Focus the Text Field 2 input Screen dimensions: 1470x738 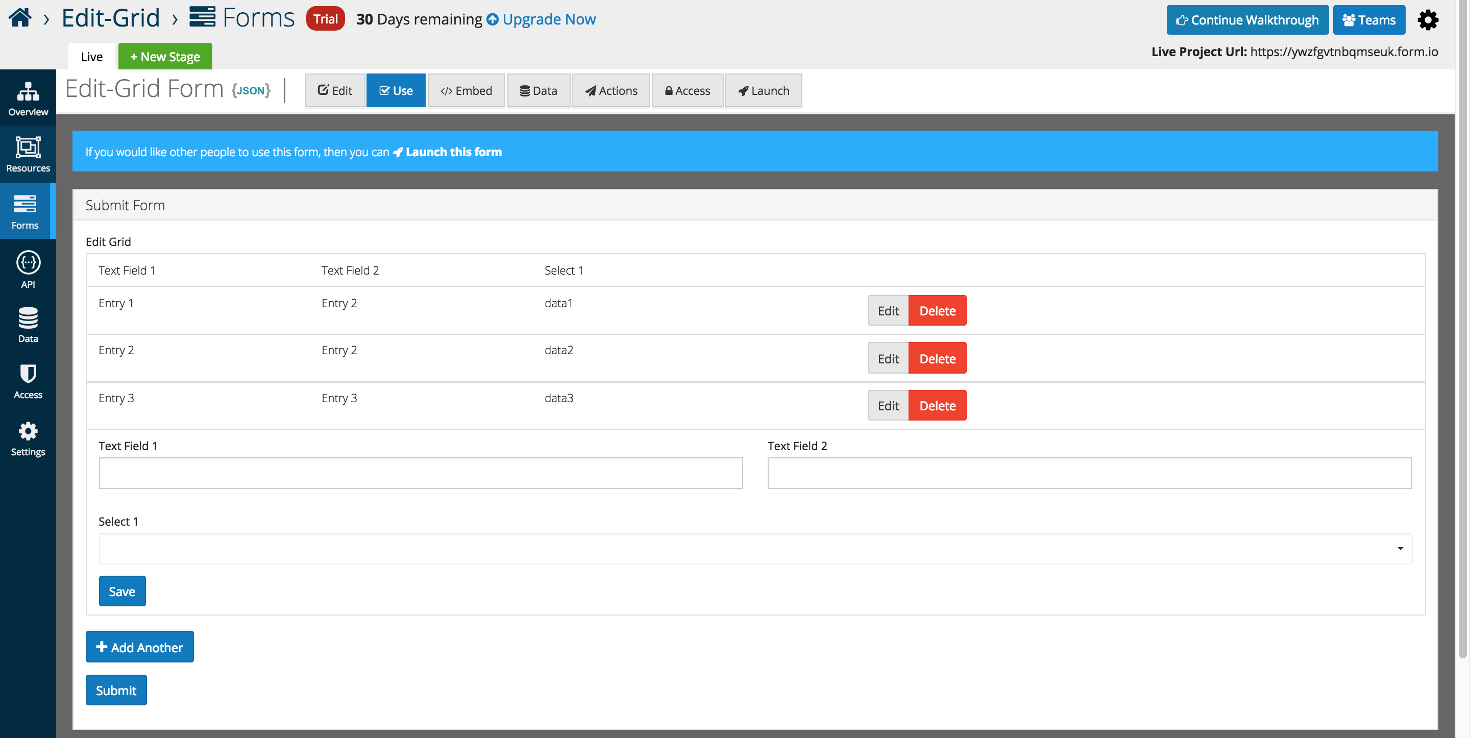1089,473
